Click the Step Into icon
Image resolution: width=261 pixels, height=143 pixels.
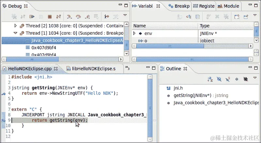[x=69, y=17]
